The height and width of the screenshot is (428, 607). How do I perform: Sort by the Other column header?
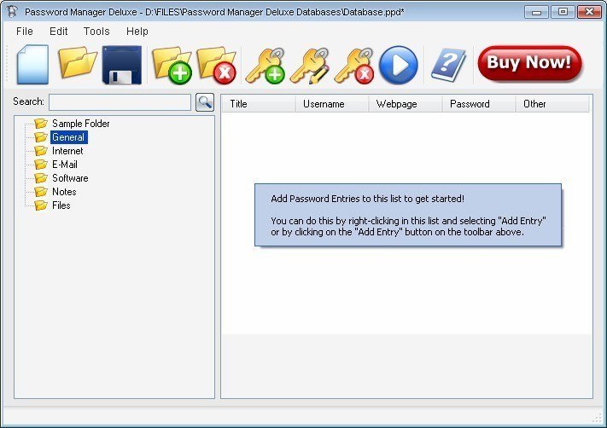(552, 104)
